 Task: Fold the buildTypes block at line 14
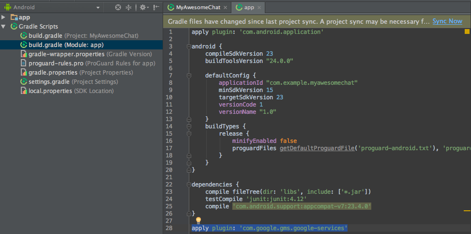189,126
